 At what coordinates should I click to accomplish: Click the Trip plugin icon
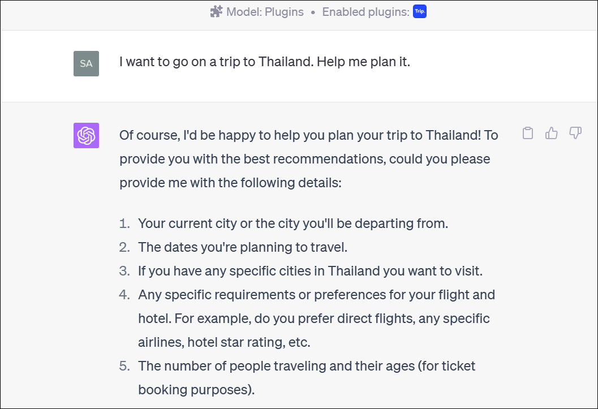pos(419,11)
